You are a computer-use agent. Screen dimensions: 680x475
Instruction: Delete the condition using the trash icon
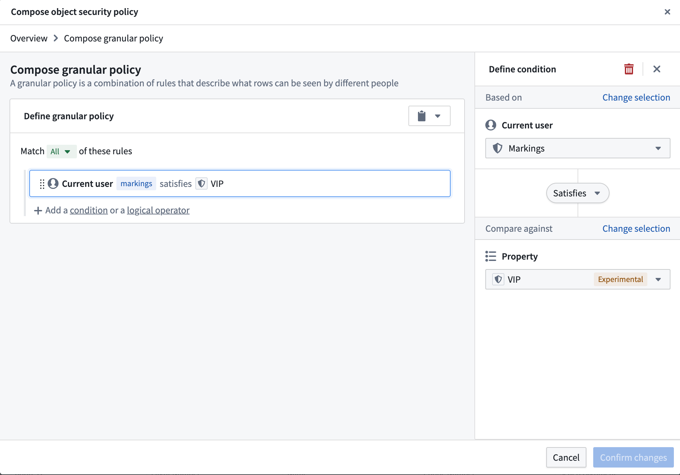click(629, 69)
